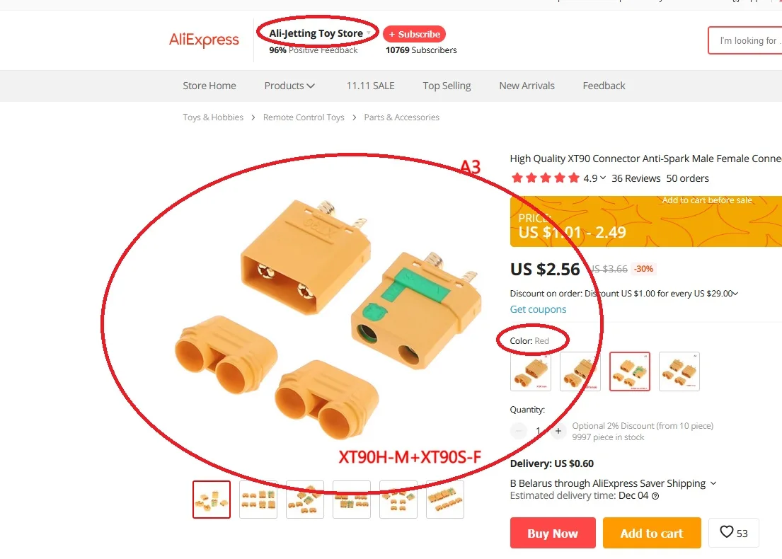The height and width of the screenshot is (559, 782).
Task: Expand the Ali-Jetting Toy Store dropdown
Action: click(x=369, y=33)
